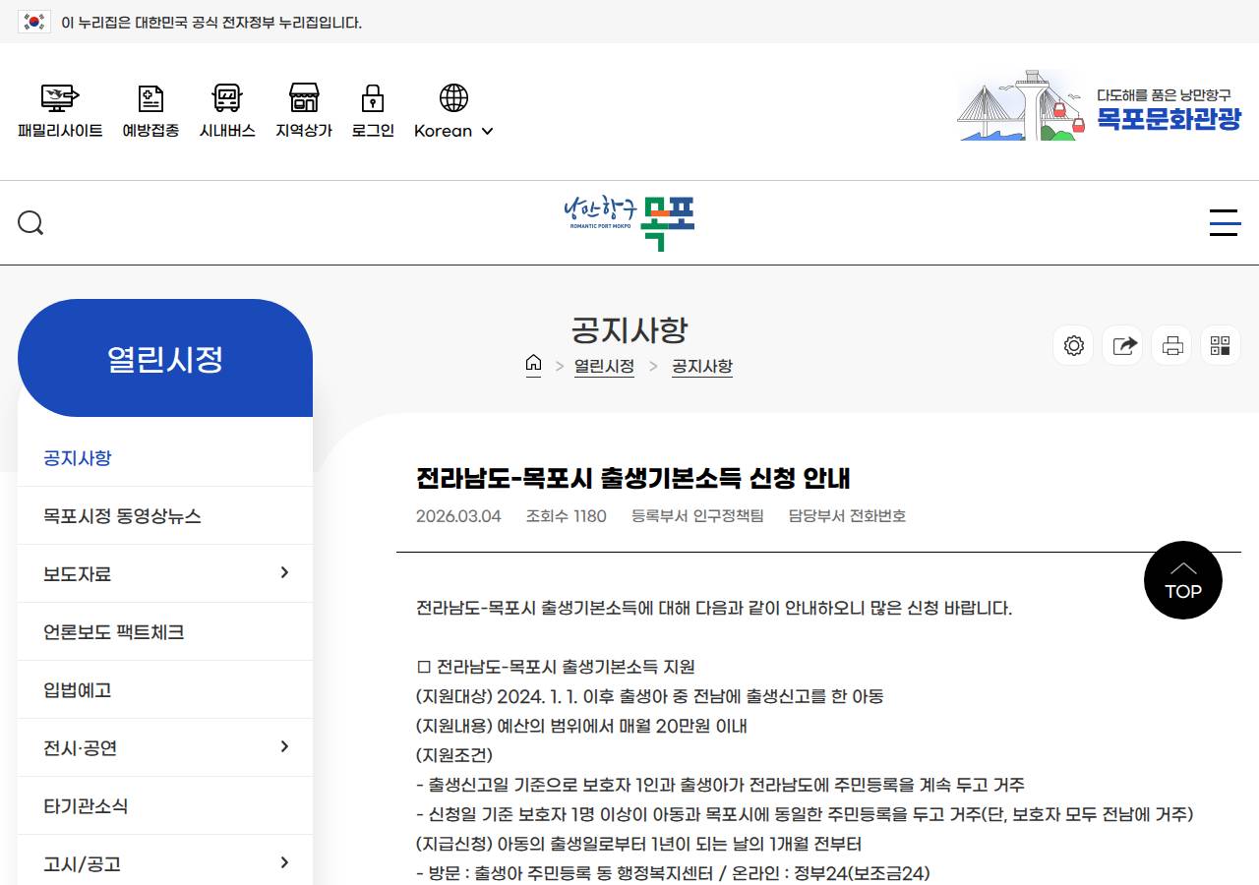This screenshot has width=1259, height=885.
Task: Click the 조회수 1180 view count
Action: point(567,515)
